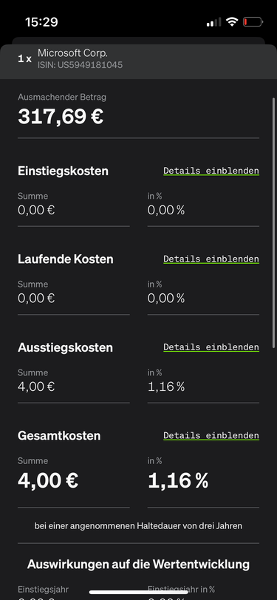Tap the cellular signal bars icon
The image size is (277, 600).
coord(214,22)
